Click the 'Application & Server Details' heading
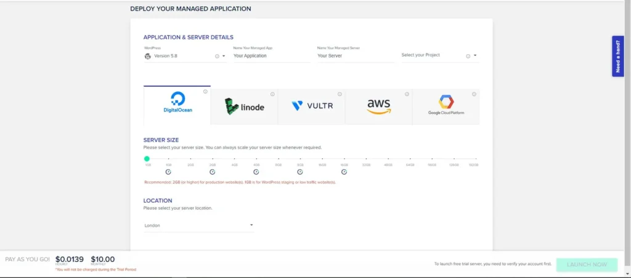This screenshot has height=278, width=631. pos(189,38)
